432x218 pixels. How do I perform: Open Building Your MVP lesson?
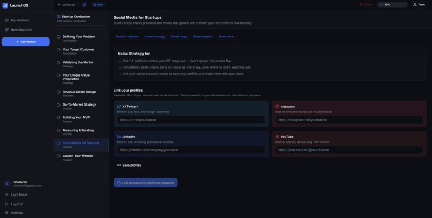click(81, 119)
